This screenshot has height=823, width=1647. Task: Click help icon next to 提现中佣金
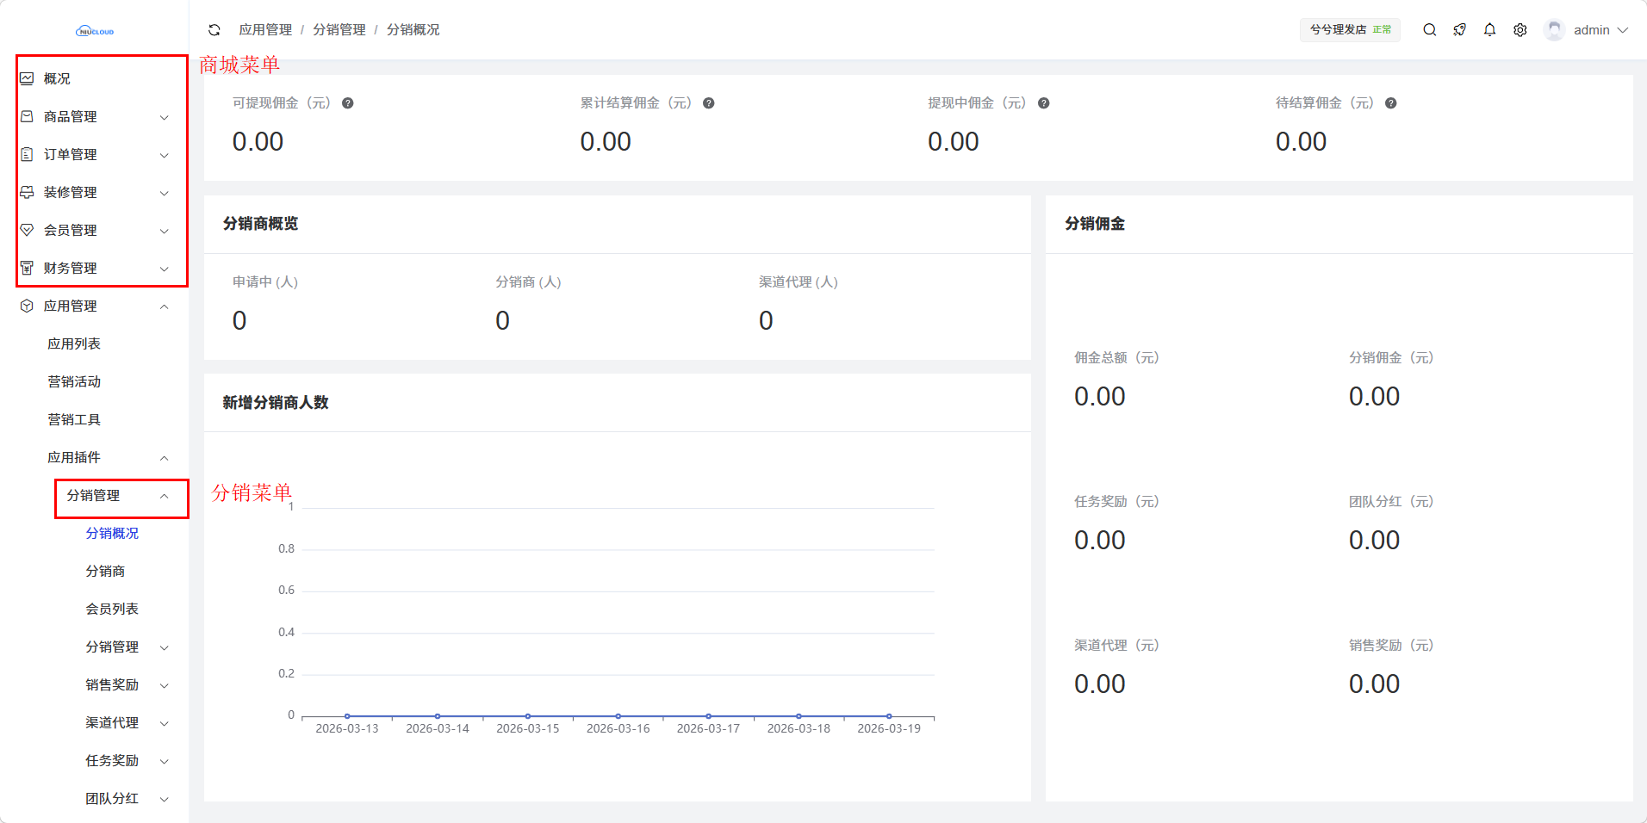coord(1044,103)
